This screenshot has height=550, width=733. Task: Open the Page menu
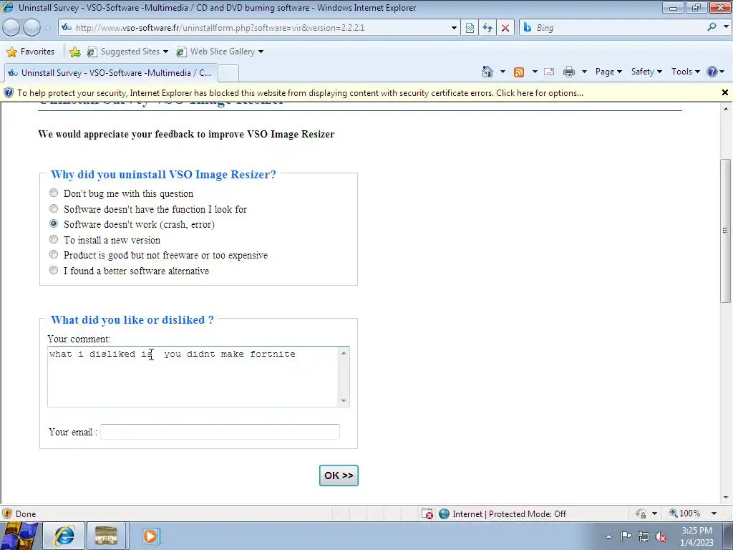(608, 72)
